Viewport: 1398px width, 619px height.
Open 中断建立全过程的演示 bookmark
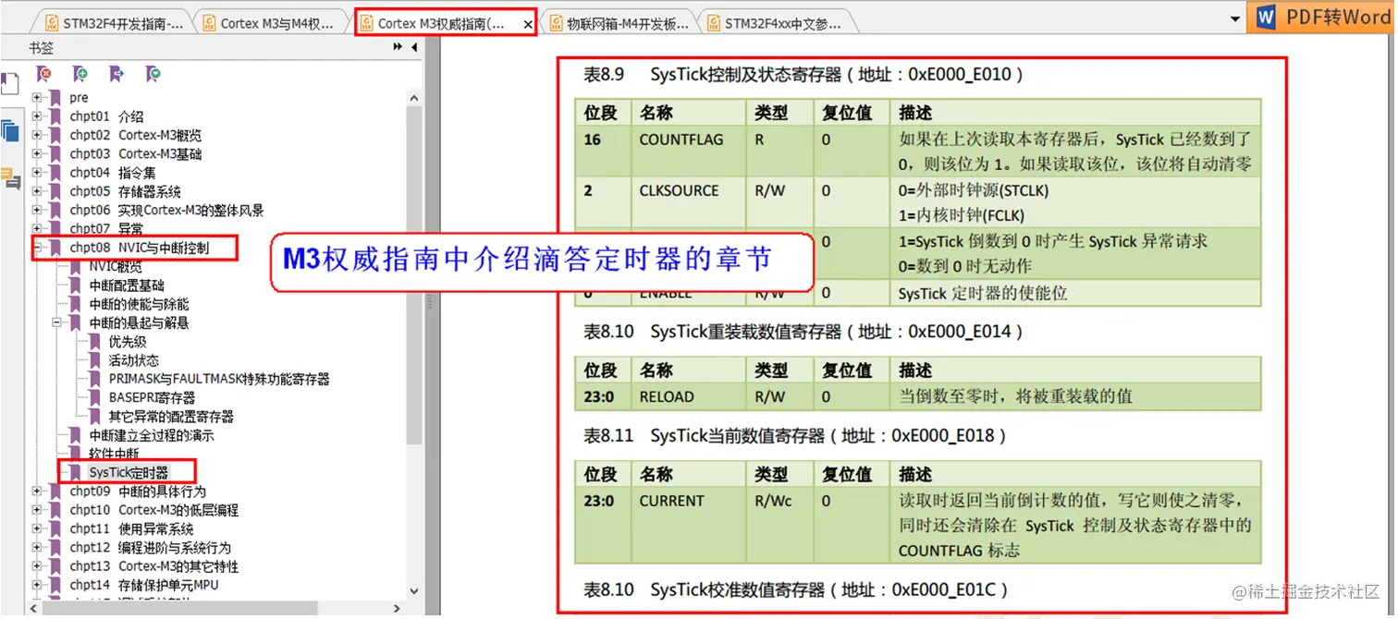coord(152,435)
